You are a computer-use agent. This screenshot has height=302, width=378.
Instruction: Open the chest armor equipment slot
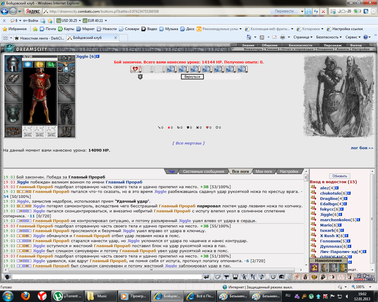(13, 114)
